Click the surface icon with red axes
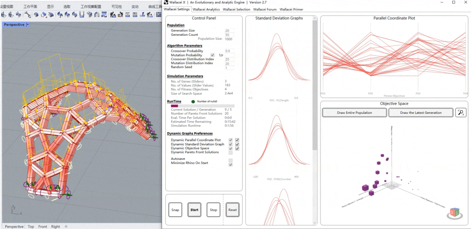 tap(44, 14)
